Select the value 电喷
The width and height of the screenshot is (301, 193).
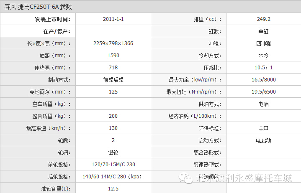264,104
